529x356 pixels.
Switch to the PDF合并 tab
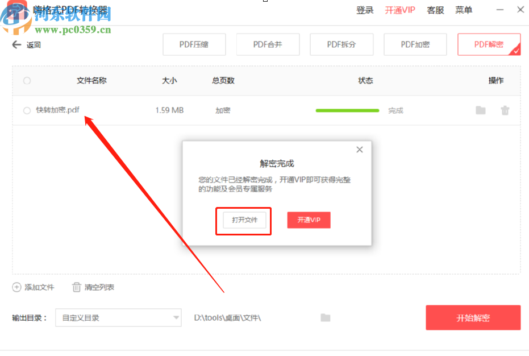click(268, 44)
